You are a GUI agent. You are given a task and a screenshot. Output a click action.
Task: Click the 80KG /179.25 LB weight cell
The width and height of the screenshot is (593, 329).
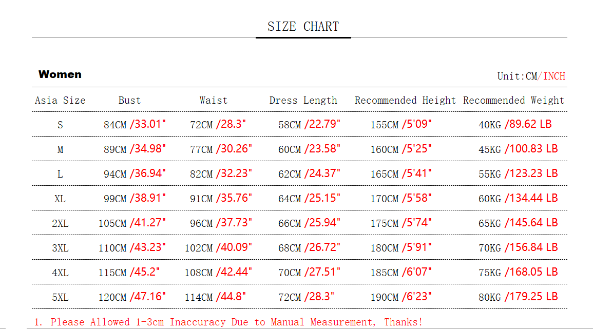tap(518, 297)
